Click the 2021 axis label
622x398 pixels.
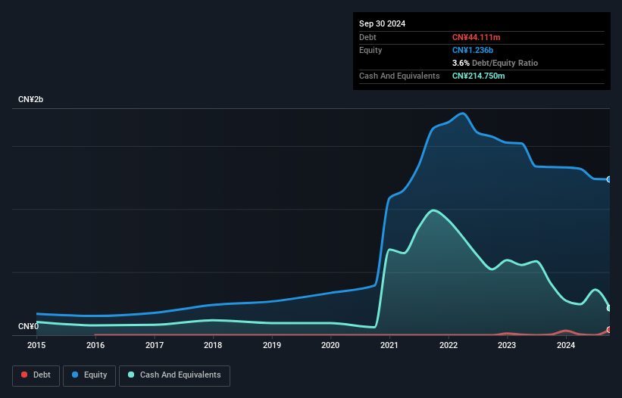pos(389,345)
